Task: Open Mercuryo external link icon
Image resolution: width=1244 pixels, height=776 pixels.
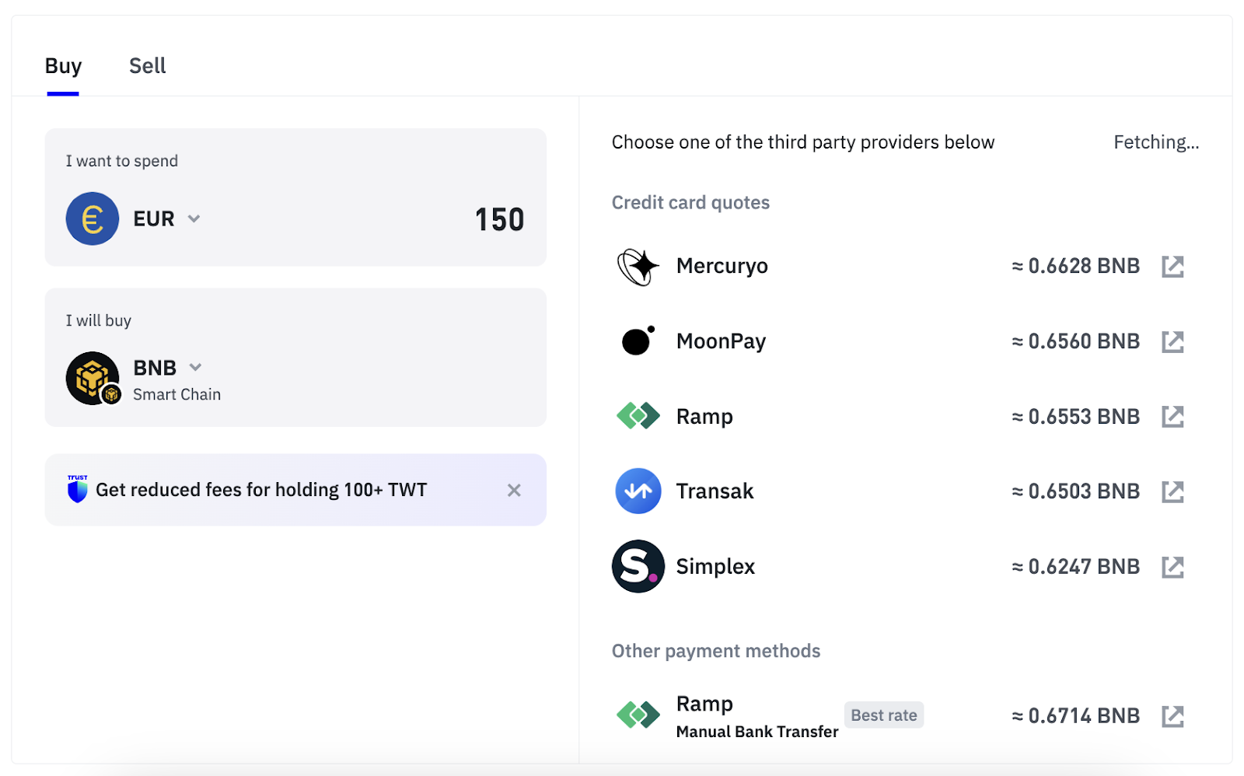Action: pos(1172,267)
